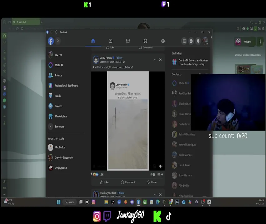
Task: Open options menu on Coby Persin post
Action: [x=155, y=59]
